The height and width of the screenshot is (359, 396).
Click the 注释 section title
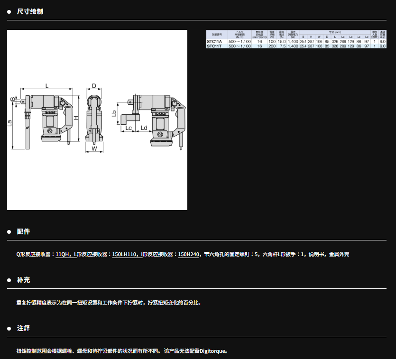23,328
